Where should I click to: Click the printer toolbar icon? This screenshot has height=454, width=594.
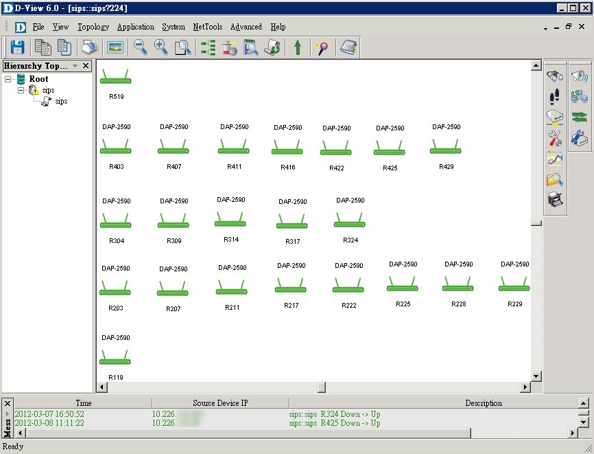(90, 47)
